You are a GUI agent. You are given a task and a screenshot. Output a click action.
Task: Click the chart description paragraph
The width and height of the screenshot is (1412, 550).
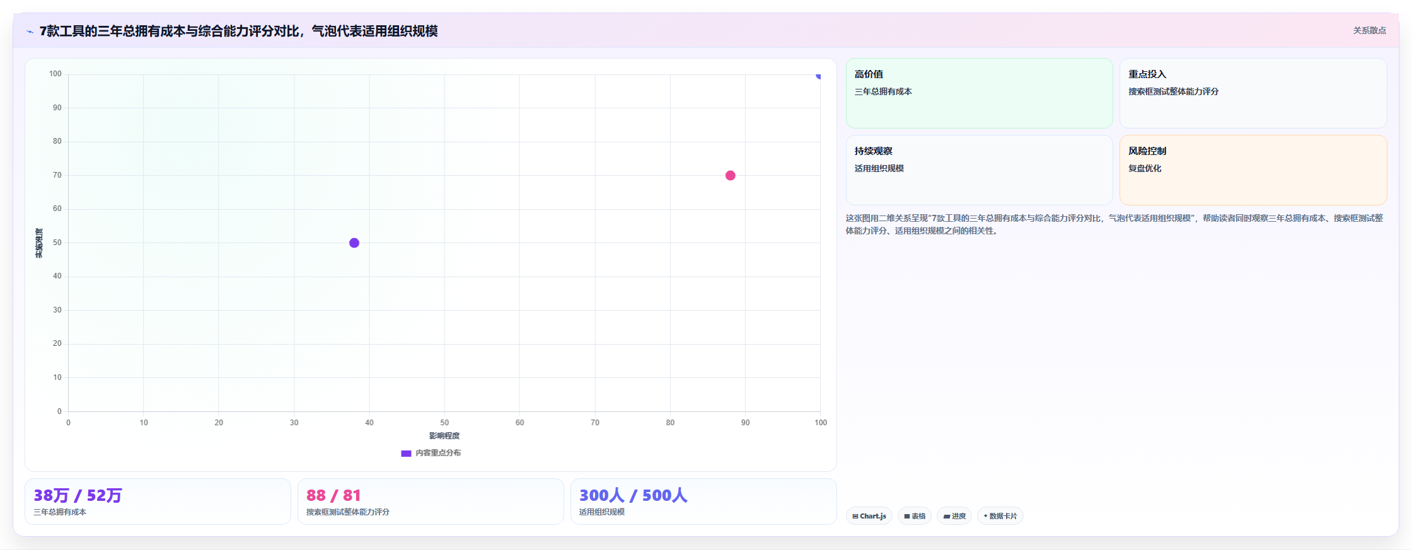pos(1114,224)
